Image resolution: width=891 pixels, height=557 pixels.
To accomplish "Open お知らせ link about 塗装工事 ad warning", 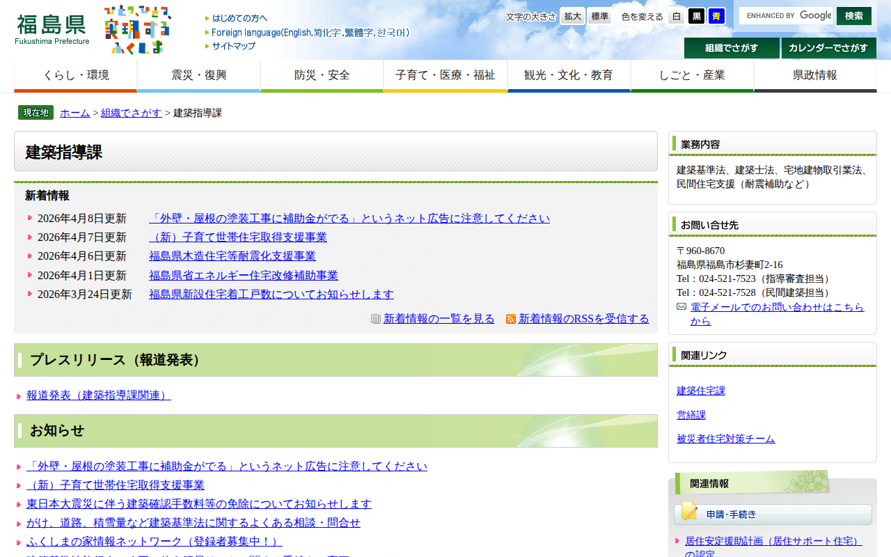I will [227, 466].
